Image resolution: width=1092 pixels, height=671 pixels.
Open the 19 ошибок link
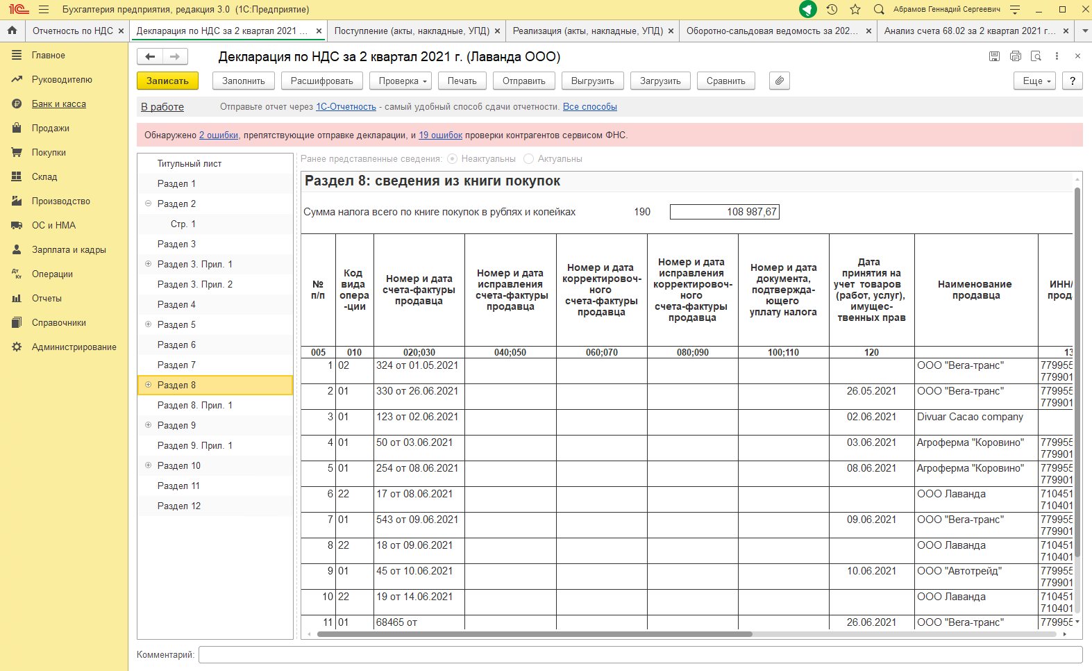[x=440, y=135]
